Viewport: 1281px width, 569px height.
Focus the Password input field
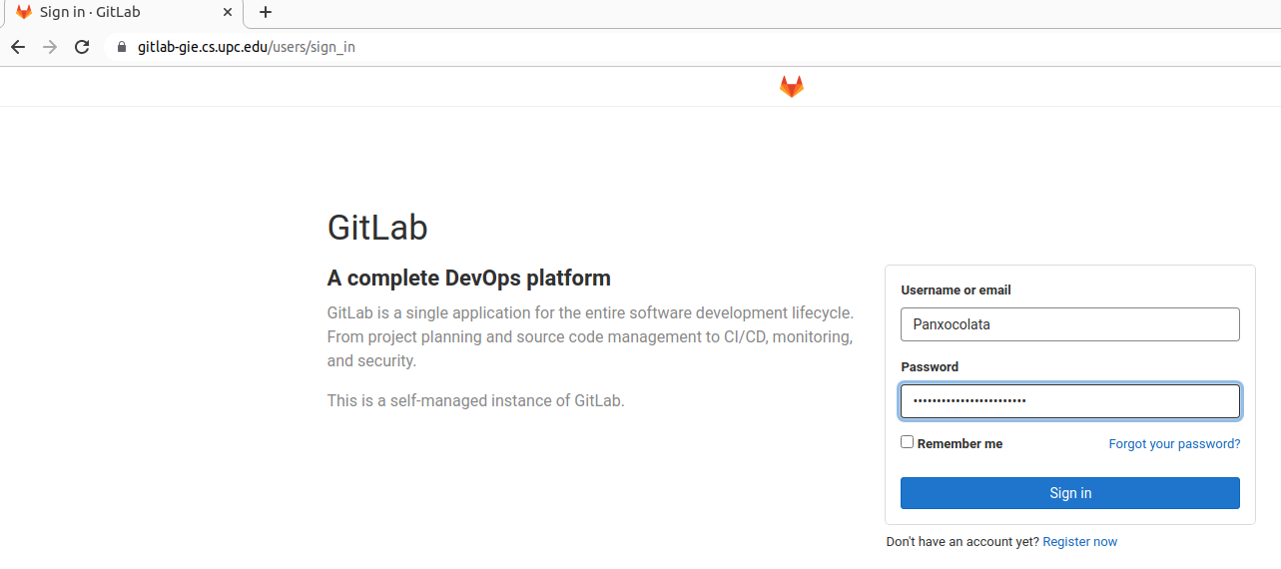pos(1070,401)
